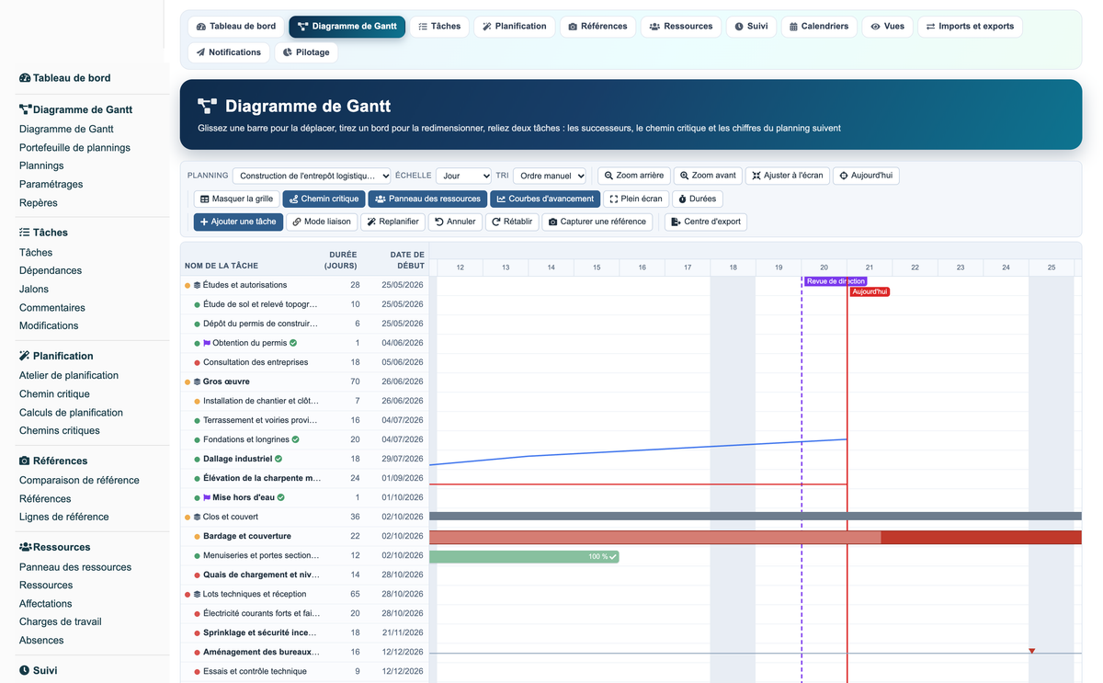Open Charges de travail link
The image size is (1103, 683).
pos(61,621)
